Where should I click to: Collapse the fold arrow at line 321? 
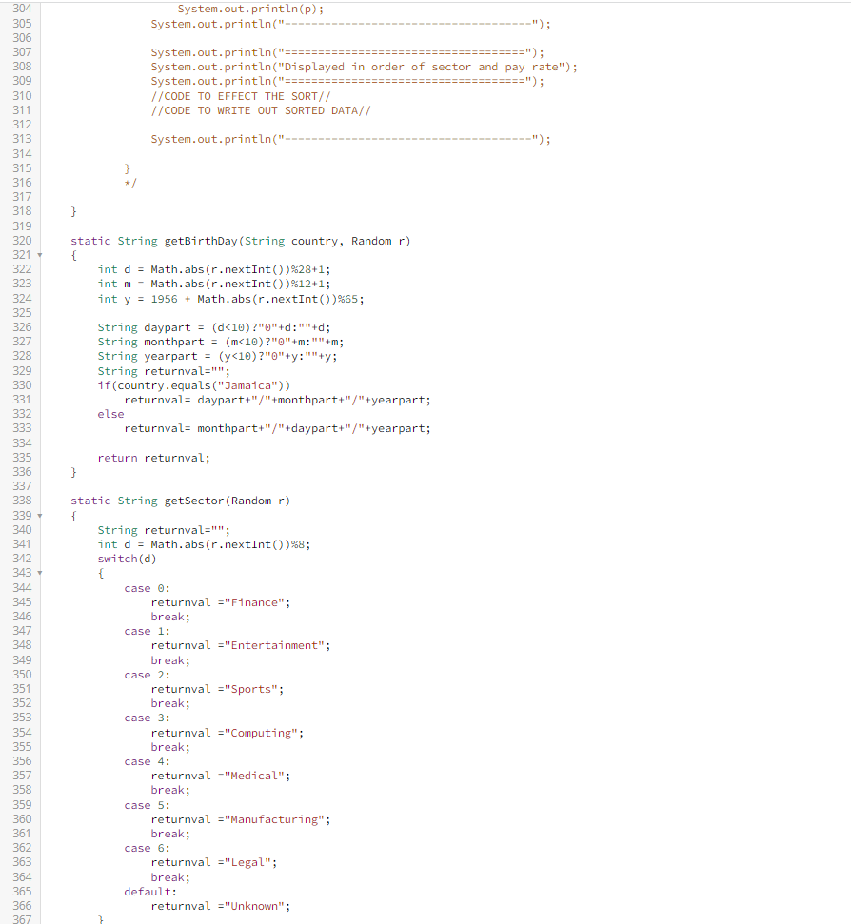coord(40,255)
